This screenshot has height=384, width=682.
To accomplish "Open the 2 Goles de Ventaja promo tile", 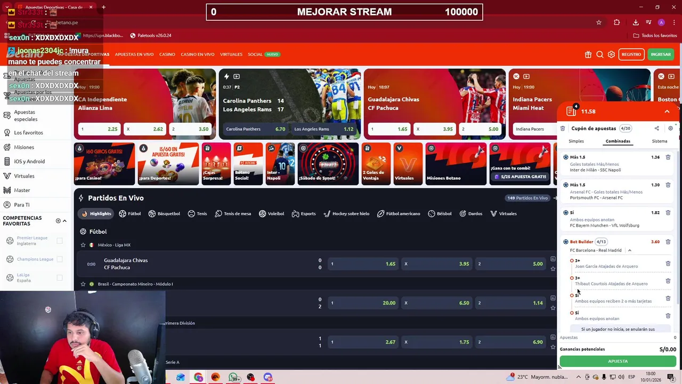I will (376, 164).
